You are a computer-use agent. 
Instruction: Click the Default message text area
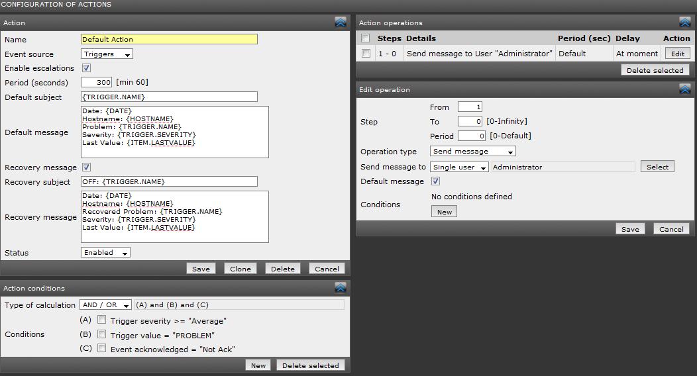[175, 132]
